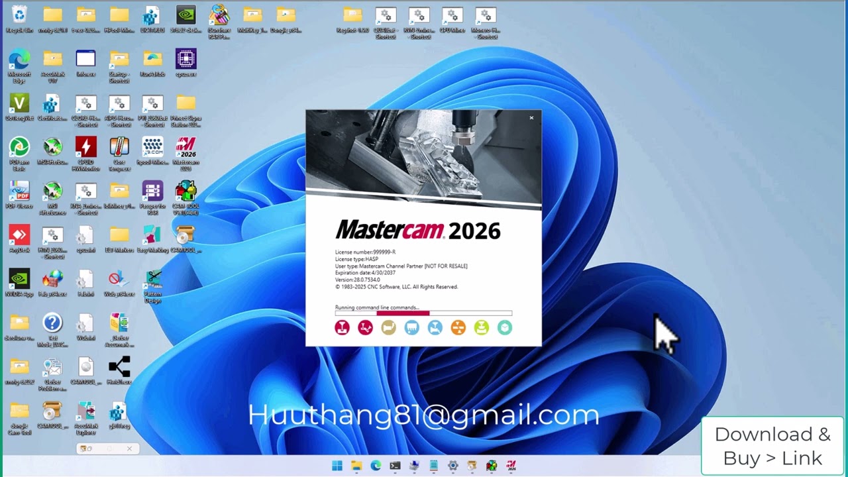Screen dimensions: 848x477
Task: Select the Info.exe desktop icon
Action: (85, 64)
